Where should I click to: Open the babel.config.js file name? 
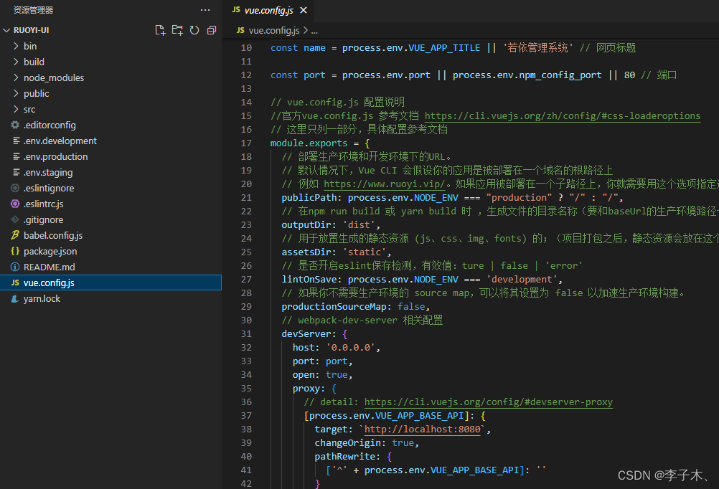point(52,236)
